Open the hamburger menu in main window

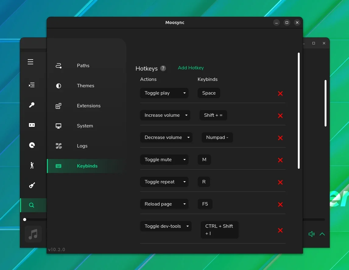(x=30, y=62)
